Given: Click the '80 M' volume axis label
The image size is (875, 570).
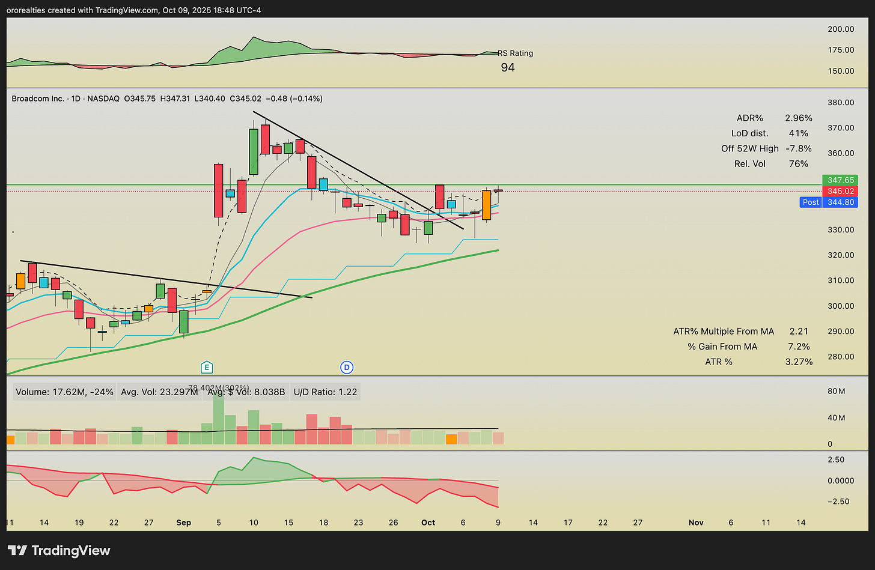Looking at the screenshot, I should point(837,391).
